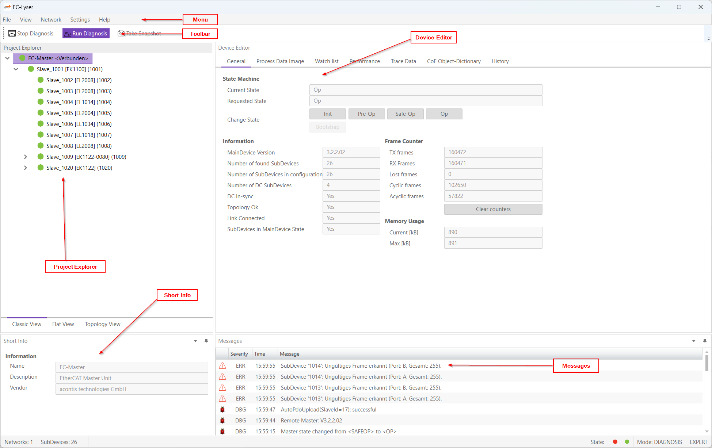Switch to the Process Data Image tab

(280, 61)
